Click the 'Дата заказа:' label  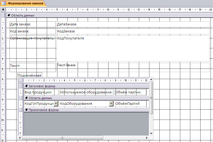32,24
